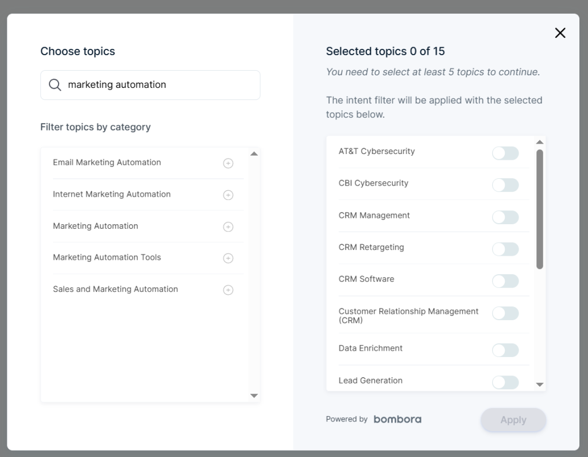Open the bombora link

click(397, 419)
